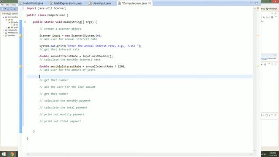Viewport: 279px width, 157px height.
Task: Click the taskbar clock
Action: click(x=272, y=154)
